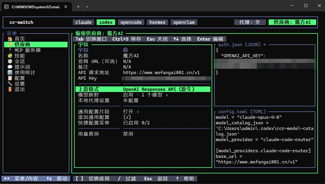325x184 pixels.
Task: Toggle the 用量查询 禁用 setting
Action: (x=128, y=134)
